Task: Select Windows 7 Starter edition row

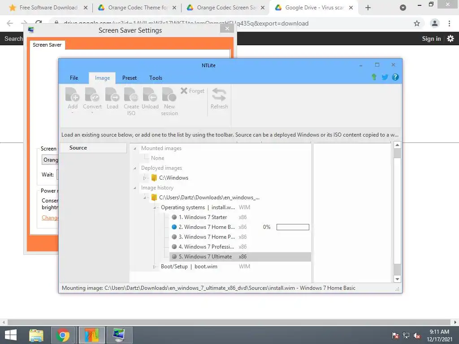Action: tap(240, 217)
